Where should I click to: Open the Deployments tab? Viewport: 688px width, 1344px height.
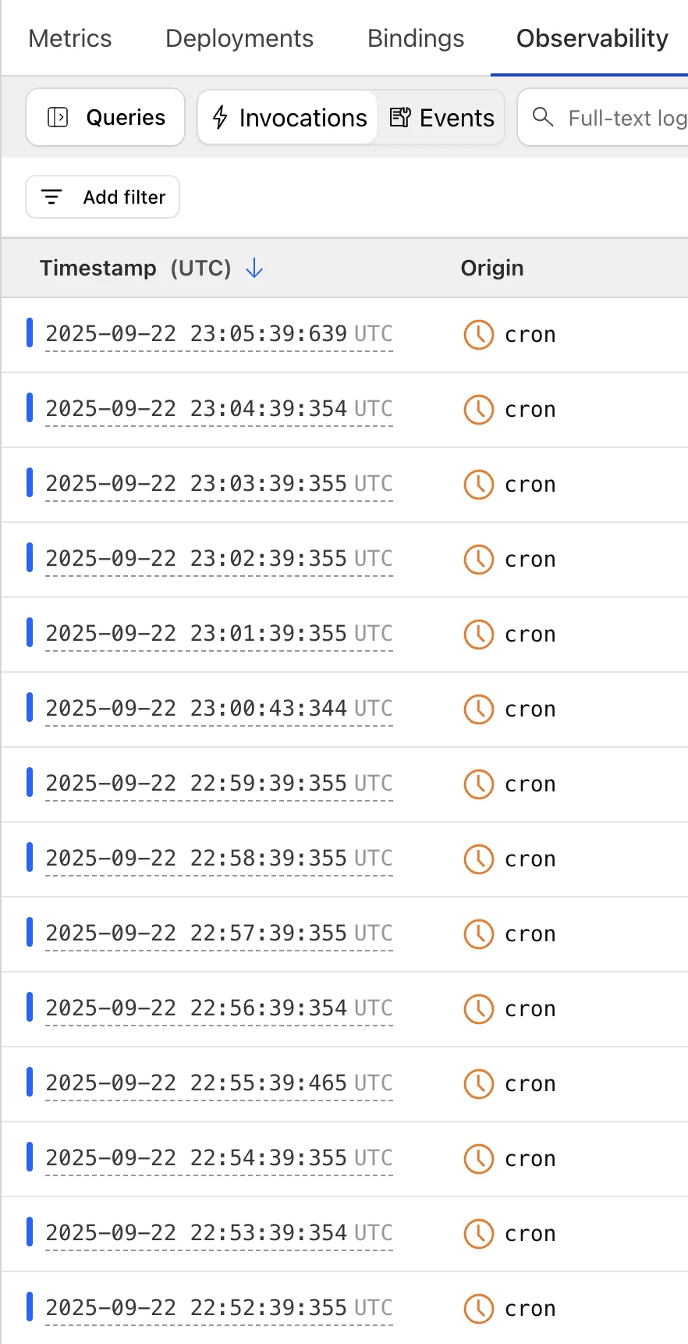(239, 38)
